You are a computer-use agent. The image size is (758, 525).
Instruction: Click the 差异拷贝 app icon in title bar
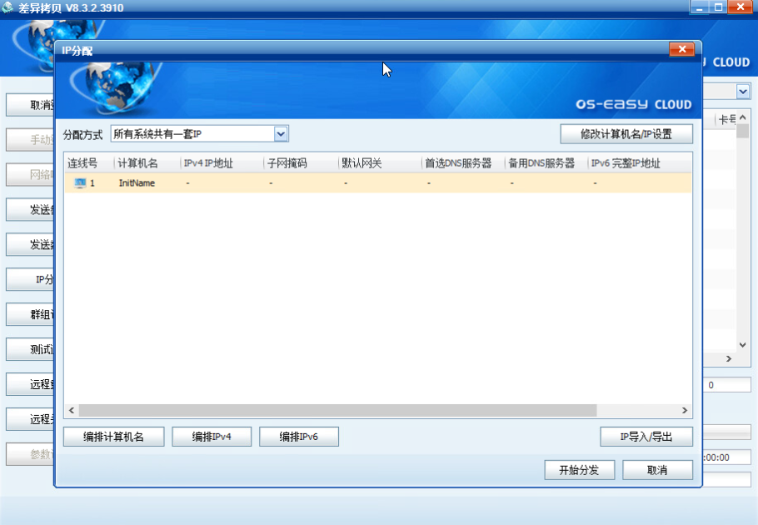tap(8, 7)
